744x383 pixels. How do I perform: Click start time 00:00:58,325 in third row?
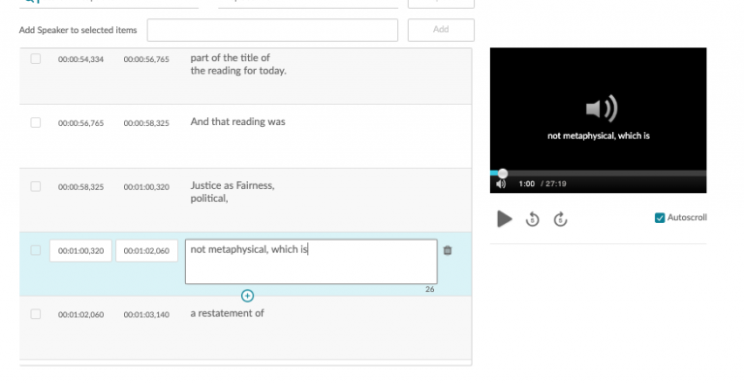(80, 187)
